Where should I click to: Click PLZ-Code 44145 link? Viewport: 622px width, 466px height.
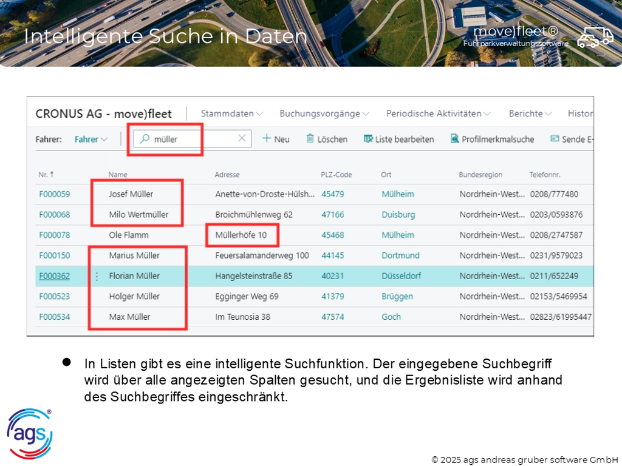pyautogui.click(x=332, y=255)
